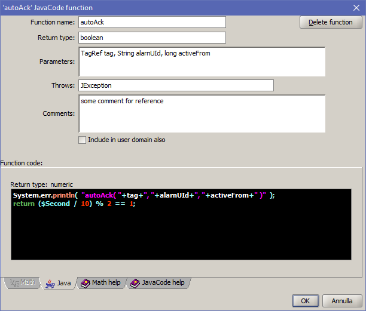366x311 pixels.
Task: Click the 'Throws:' label
Action: click(x=63, y=85)
